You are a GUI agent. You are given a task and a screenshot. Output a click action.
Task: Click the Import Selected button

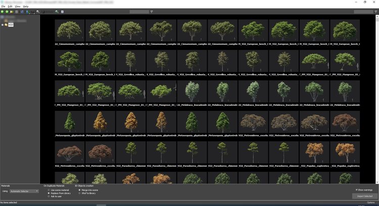[x=365, y=196]
